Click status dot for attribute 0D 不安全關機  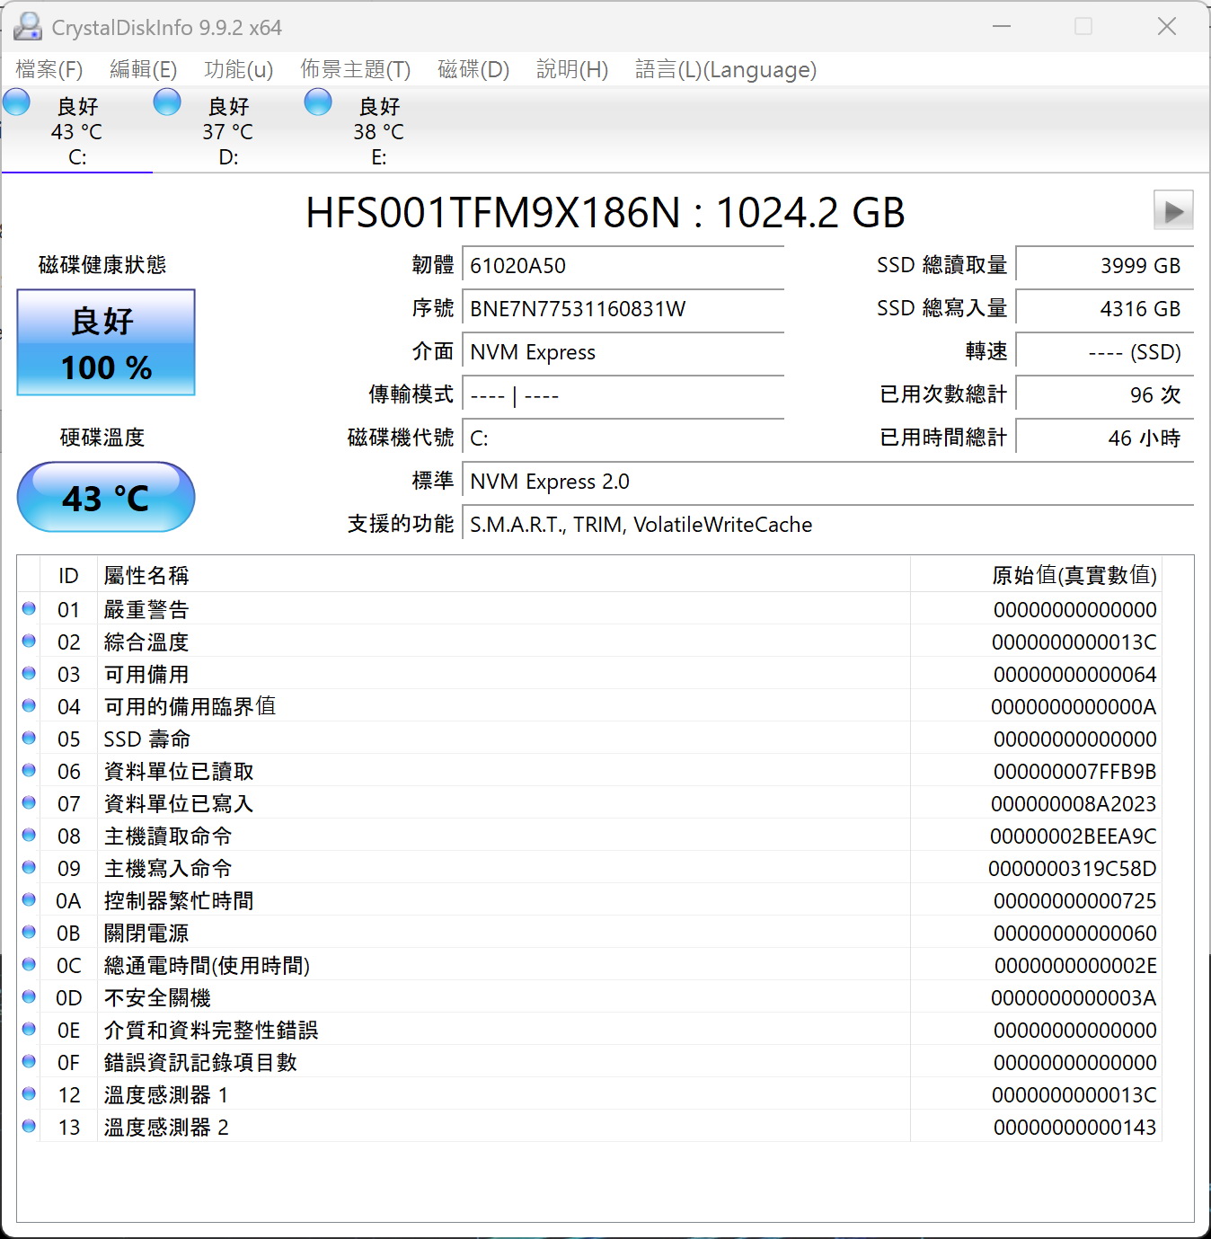pyautogui.click(x=29, y=996)
